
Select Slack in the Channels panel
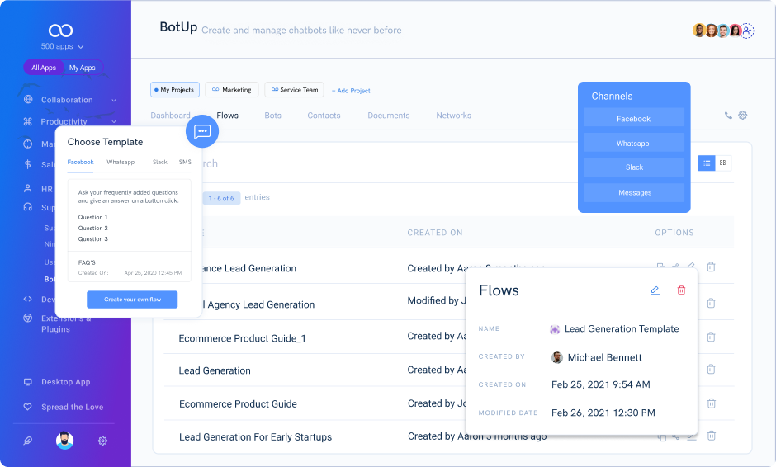pos(634,167)
